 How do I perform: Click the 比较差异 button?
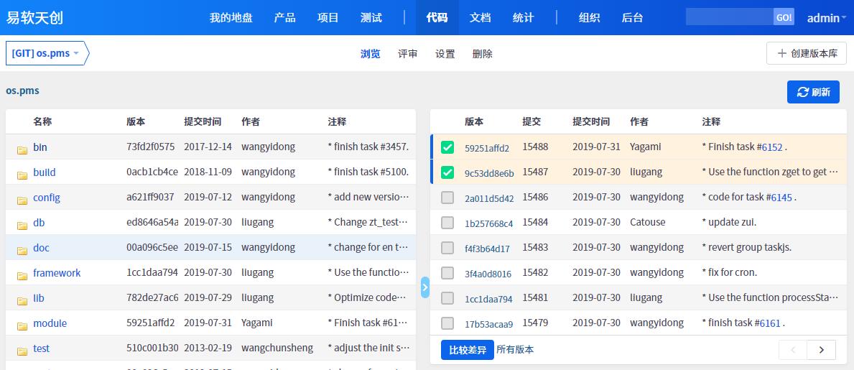[x=468, y=350]
